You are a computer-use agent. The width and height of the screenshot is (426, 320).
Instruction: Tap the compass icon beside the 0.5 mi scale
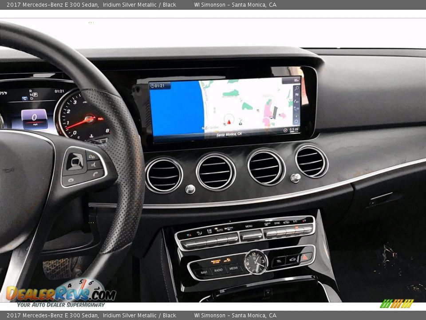(x=285, y=129)
